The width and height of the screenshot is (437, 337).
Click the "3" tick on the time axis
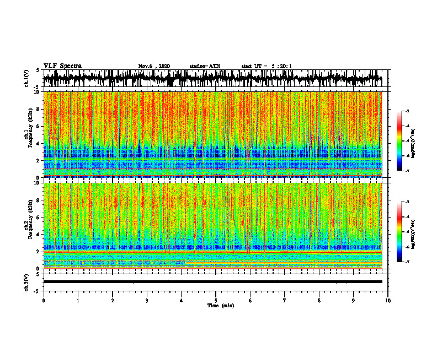coord(147,301)
